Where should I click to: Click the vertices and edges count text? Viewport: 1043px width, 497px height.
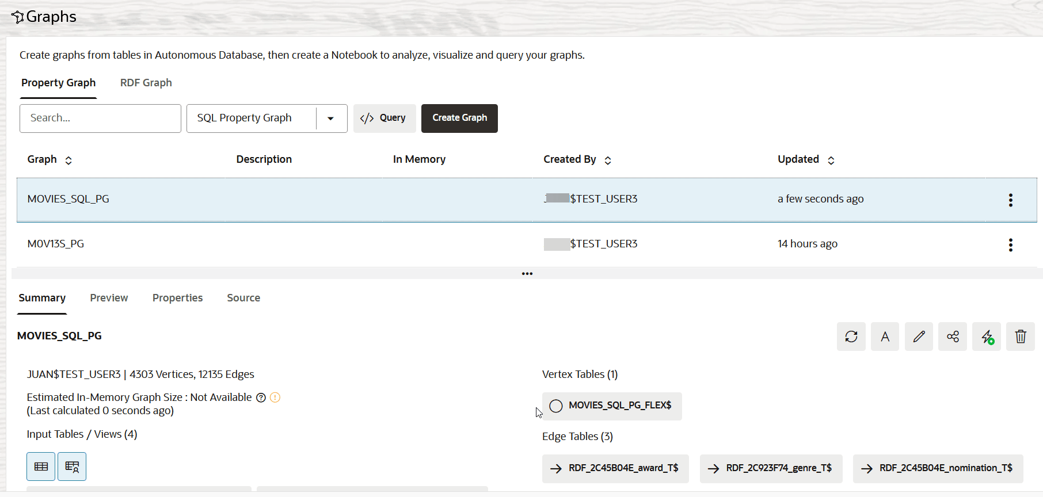coord(192,374)
